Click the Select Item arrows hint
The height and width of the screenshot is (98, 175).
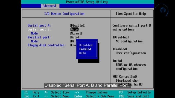[57, 92]
